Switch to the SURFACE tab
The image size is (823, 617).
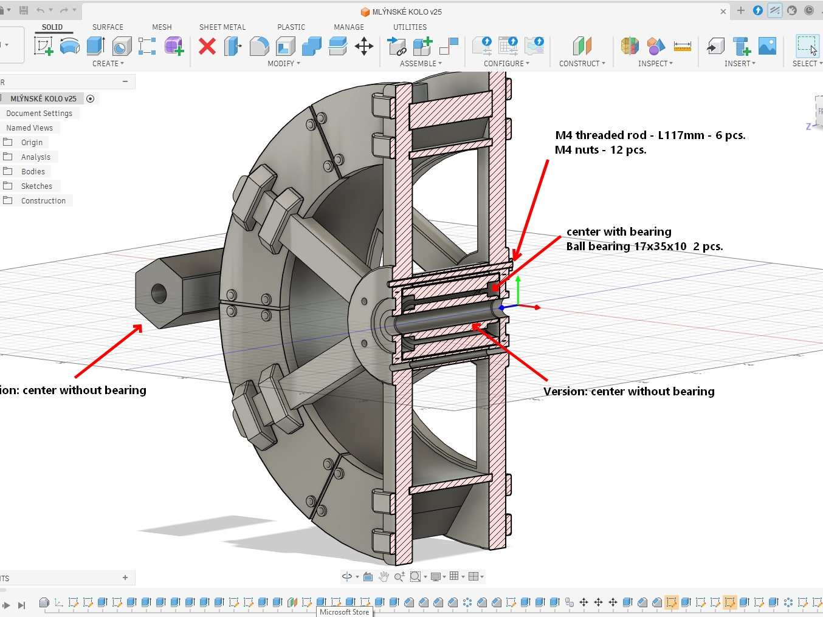pyautogui.click(x=108, y=27)
